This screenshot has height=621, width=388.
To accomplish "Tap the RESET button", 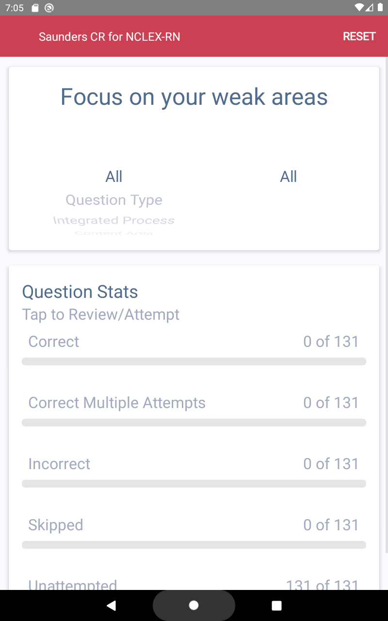I will pyautogui.click(x=359, y=36).
